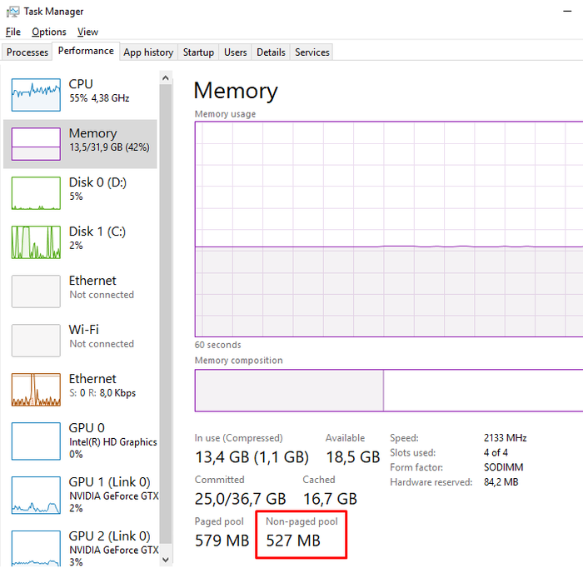Switch to the Processes tab
The height and width of the screenshot is (578, 583).
(27, 52)
